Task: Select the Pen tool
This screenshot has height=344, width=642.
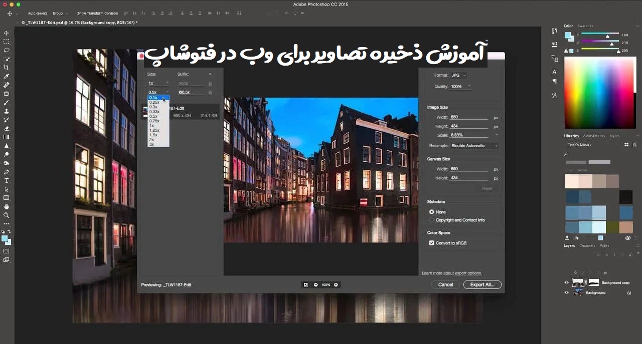Action: [x=7, y=172]
